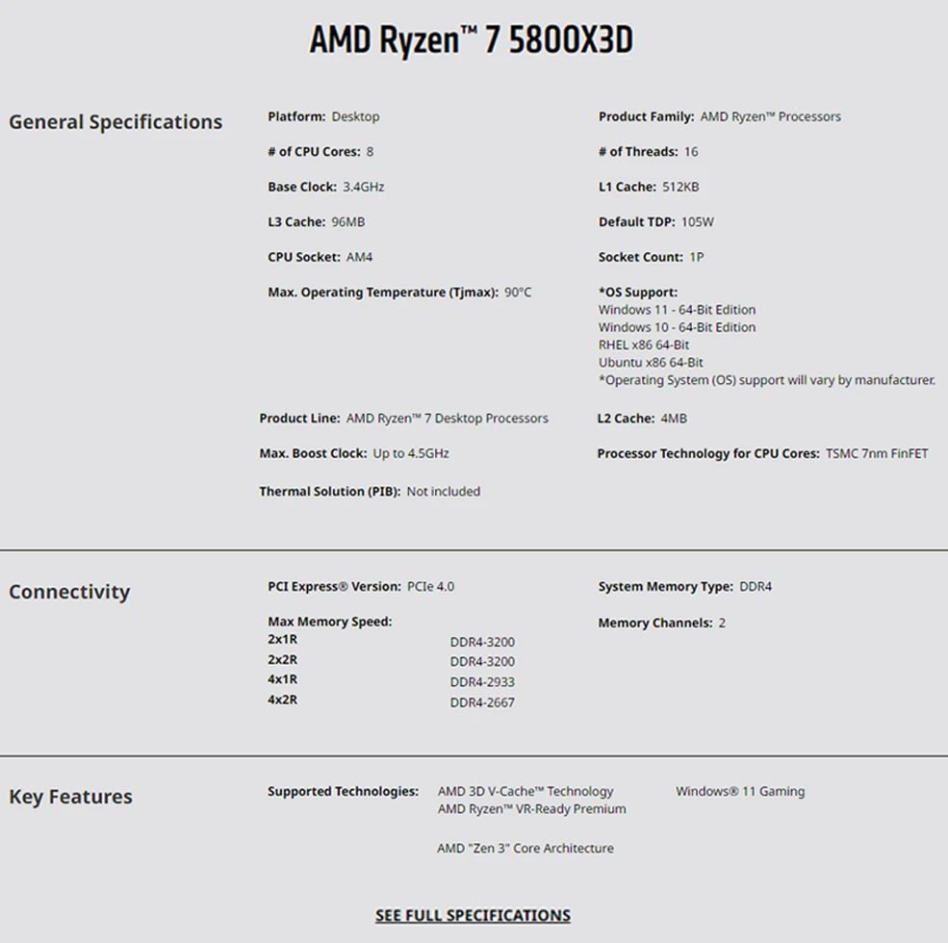This screenshot has width=948, height=943.
Task: Click the 4x1R memory configuration row
Action: [391, 680]
